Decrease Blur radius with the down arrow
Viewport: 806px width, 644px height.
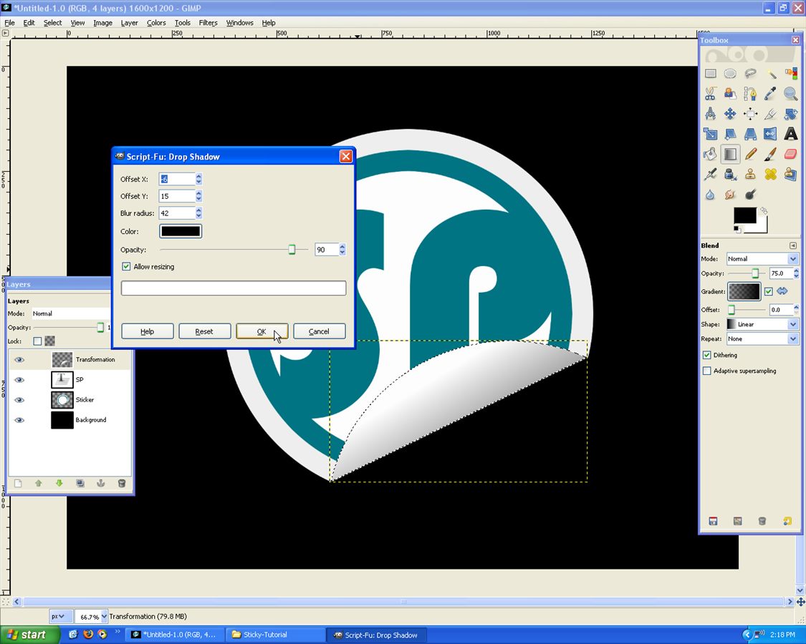click(199, 216)
